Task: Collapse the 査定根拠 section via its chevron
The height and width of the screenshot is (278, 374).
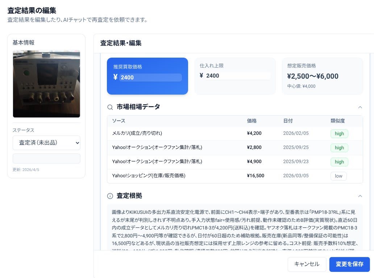Action: point(360,195)
